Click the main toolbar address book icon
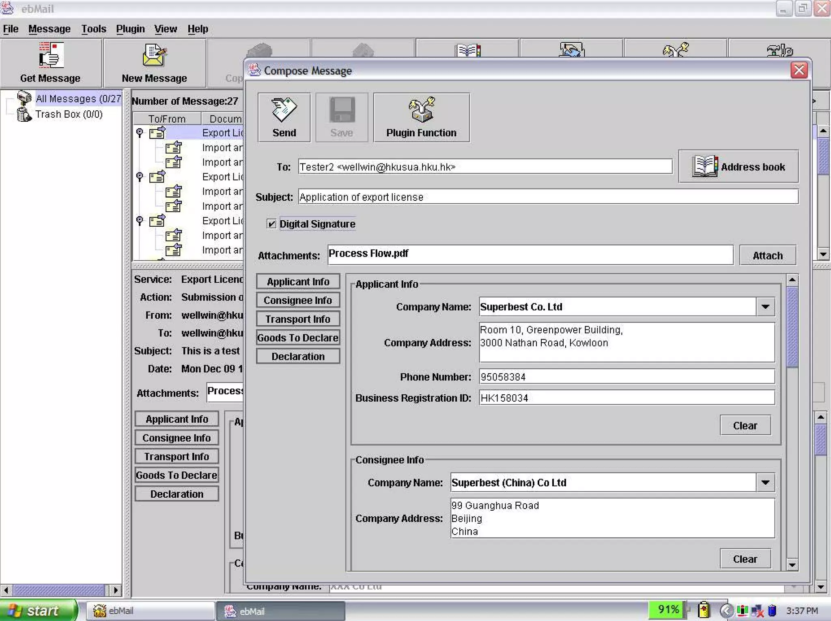The height and width of the screenshot is (621, 831). pyautogui.click(x=468, y=50)
